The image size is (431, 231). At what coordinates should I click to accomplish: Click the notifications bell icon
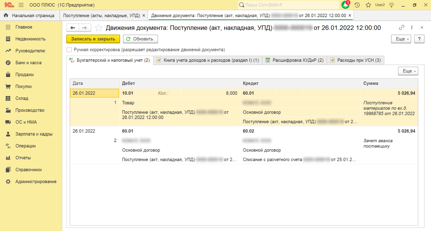point(345,5)
